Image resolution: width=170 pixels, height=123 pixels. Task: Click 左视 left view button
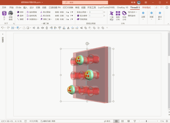pos(57,19)
